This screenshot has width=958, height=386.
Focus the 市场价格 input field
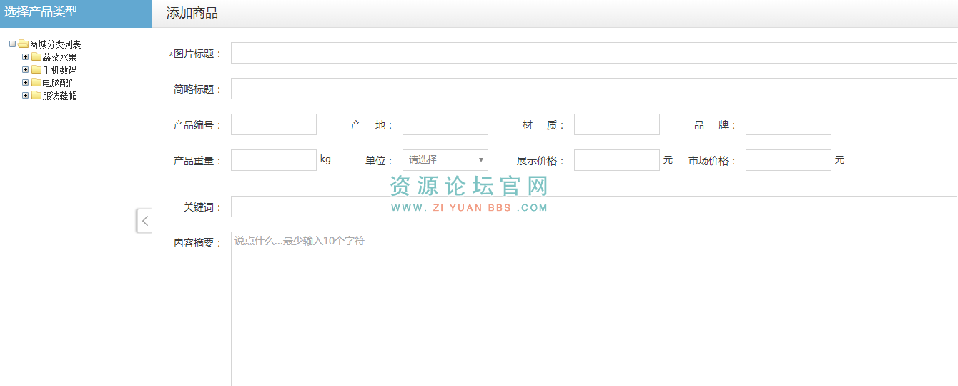tap(789, 160)
